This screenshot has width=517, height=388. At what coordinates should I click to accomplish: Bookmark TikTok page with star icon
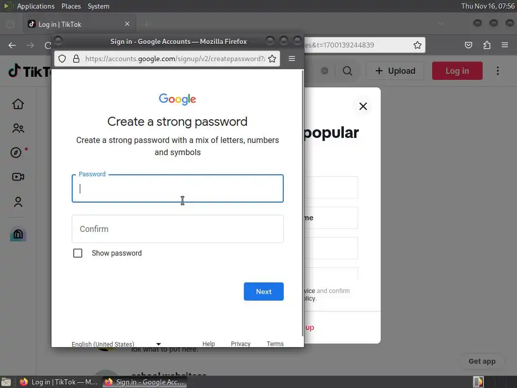[418, 45]
